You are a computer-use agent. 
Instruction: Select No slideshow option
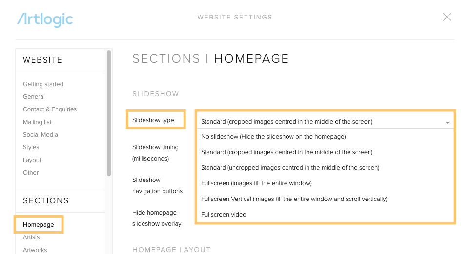click(x=273, y=137)
